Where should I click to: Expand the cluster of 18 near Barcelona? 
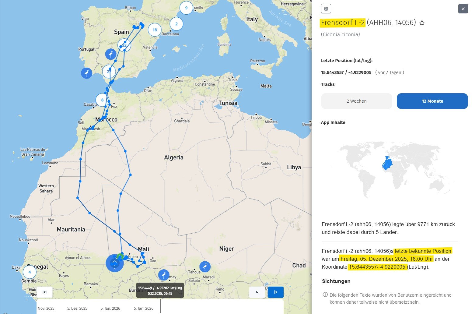click(155, 30)
